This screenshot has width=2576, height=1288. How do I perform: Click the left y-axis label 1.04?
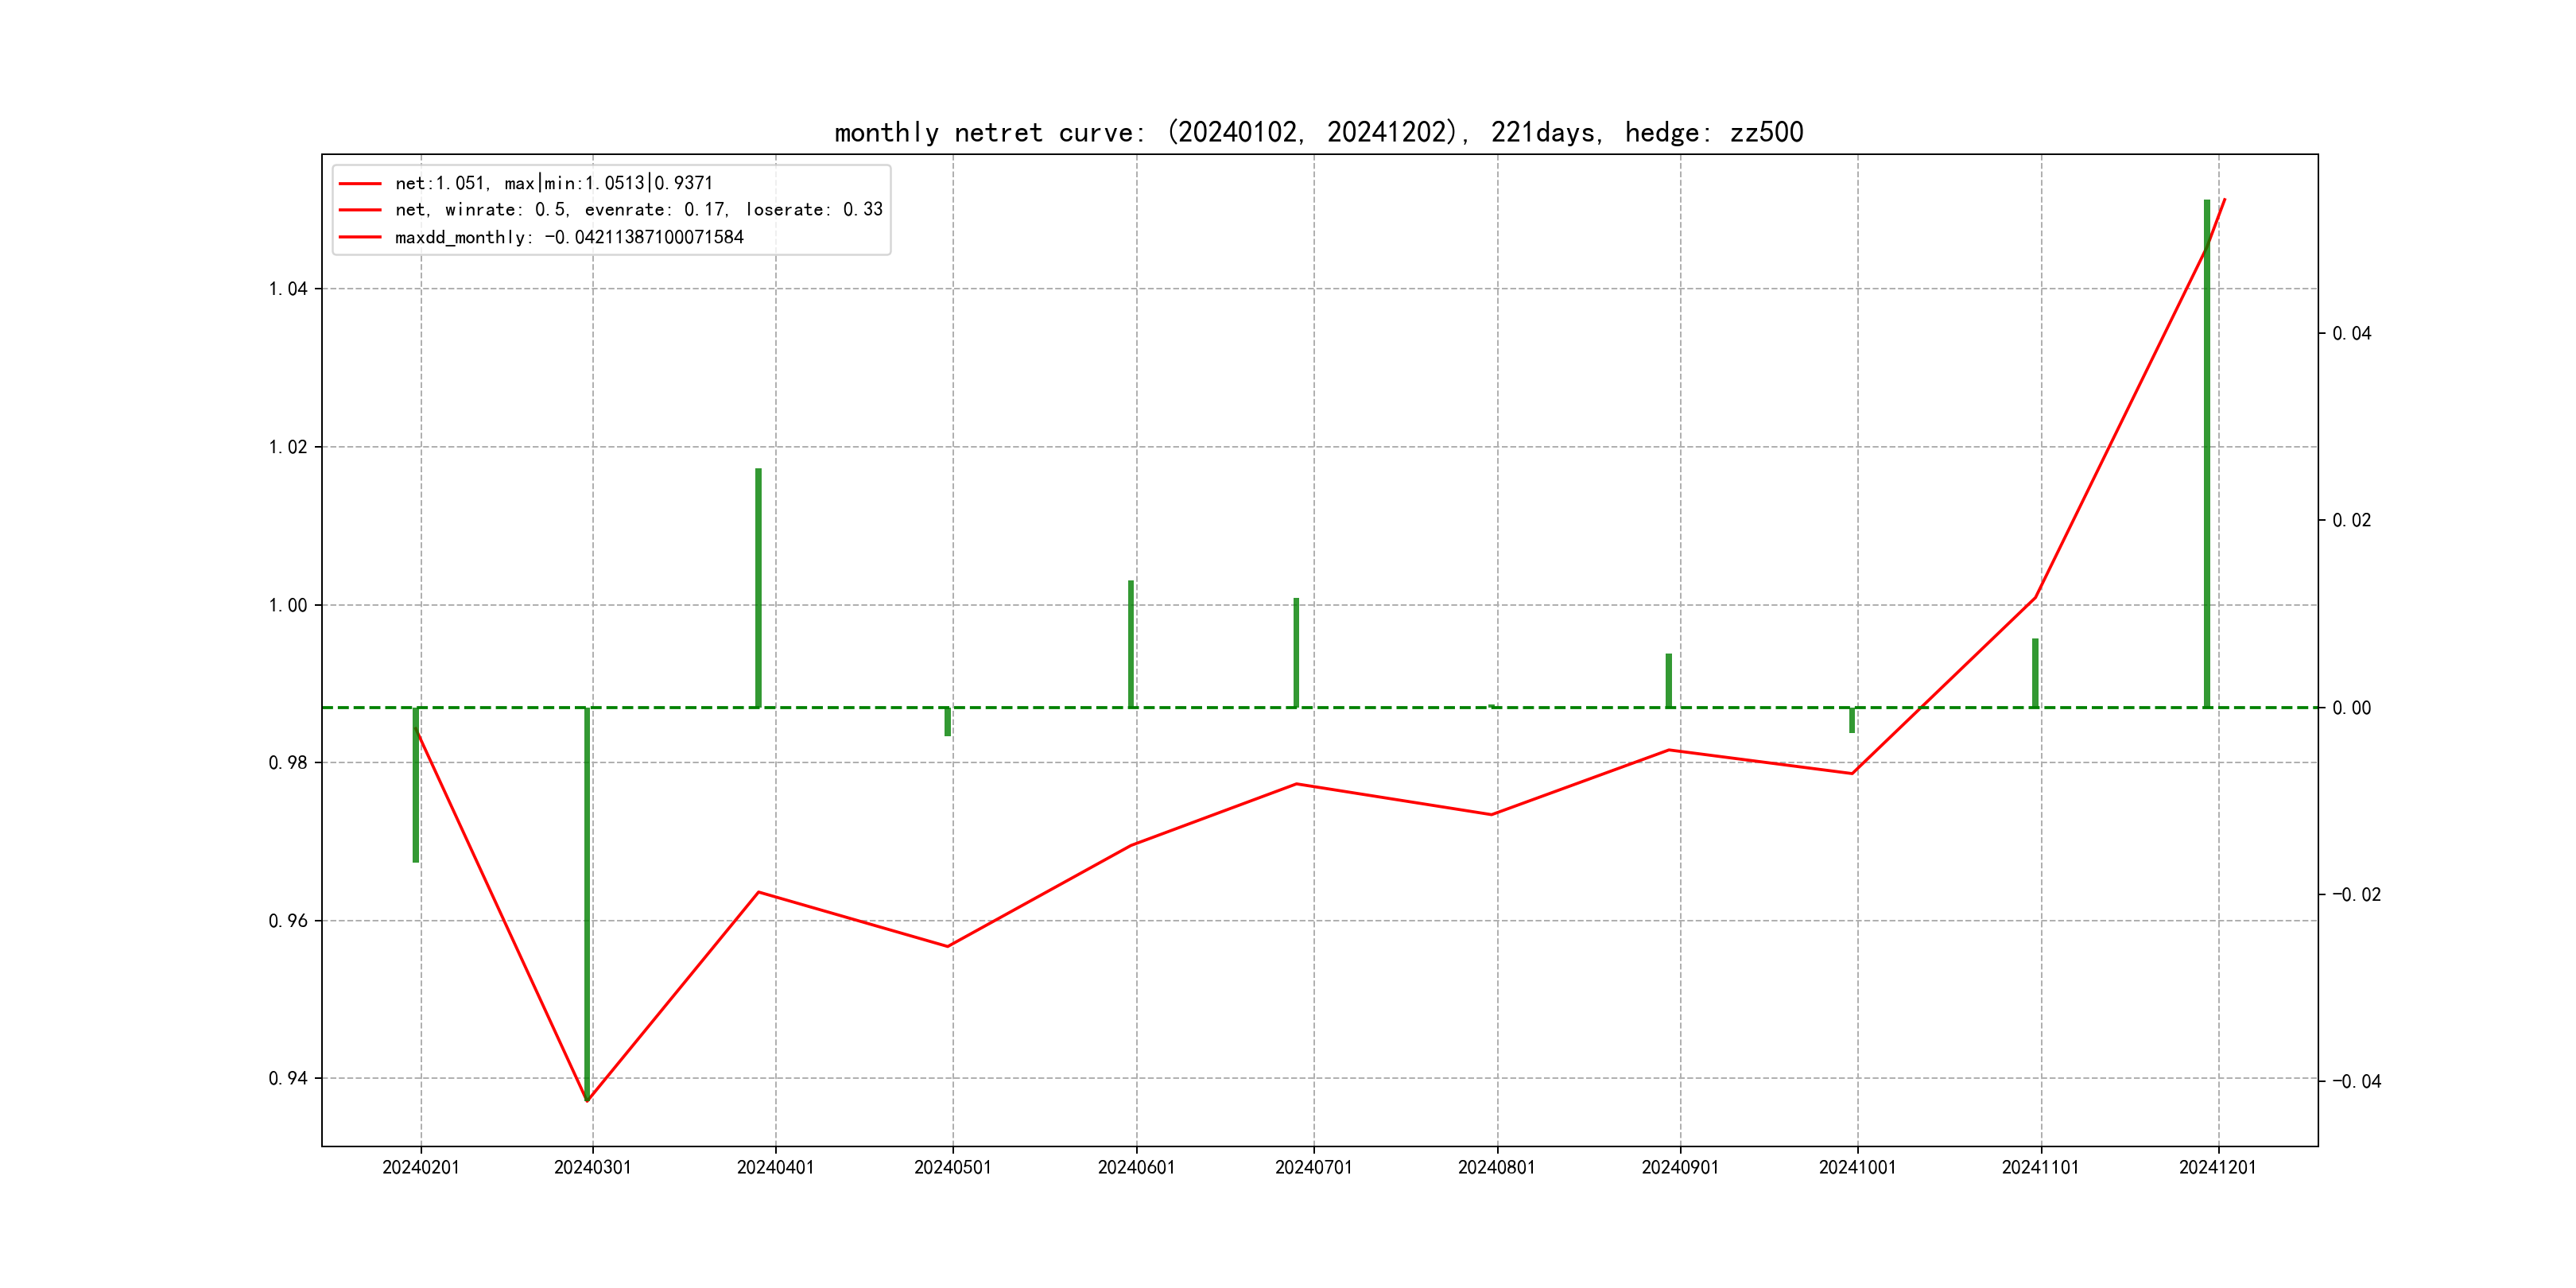tap(288, 289)
